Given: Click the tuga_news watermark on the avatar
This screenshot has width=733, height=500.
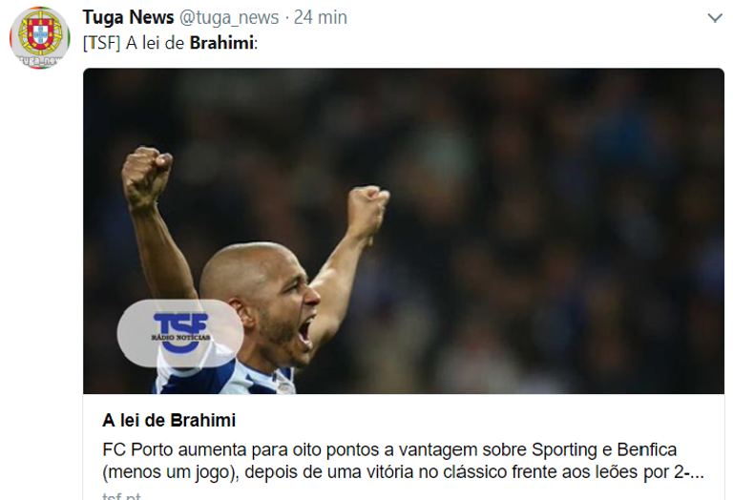Looking at the screenshot, I should (x=40, y=60).
